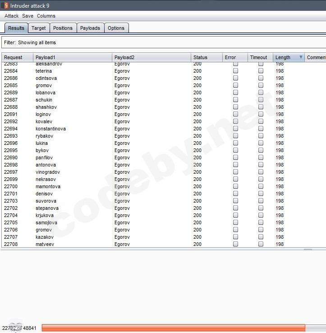The height and width of the screenshot is (333, 326).
Task: Click Egorov in the request 22700 row
Action: tap(122, 186)
